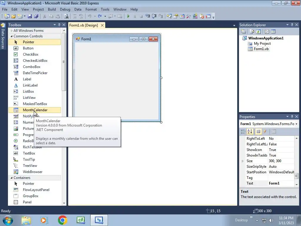The width and height of the screenshot is (301, 226).
Task: Open the Project menu
Action: pyautogui.click(x=38, y=9)
